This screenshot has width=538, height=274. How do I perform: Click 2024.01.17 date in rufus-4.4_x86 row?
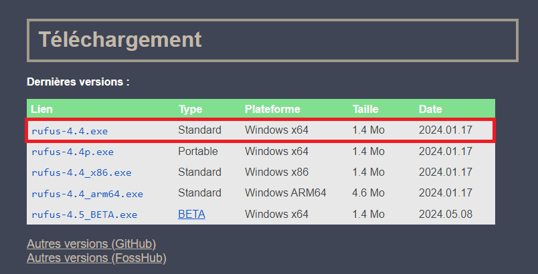click(x=446, y=172)
